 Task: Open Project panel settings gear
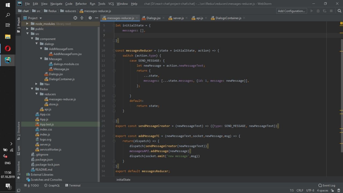coord(90,18)
